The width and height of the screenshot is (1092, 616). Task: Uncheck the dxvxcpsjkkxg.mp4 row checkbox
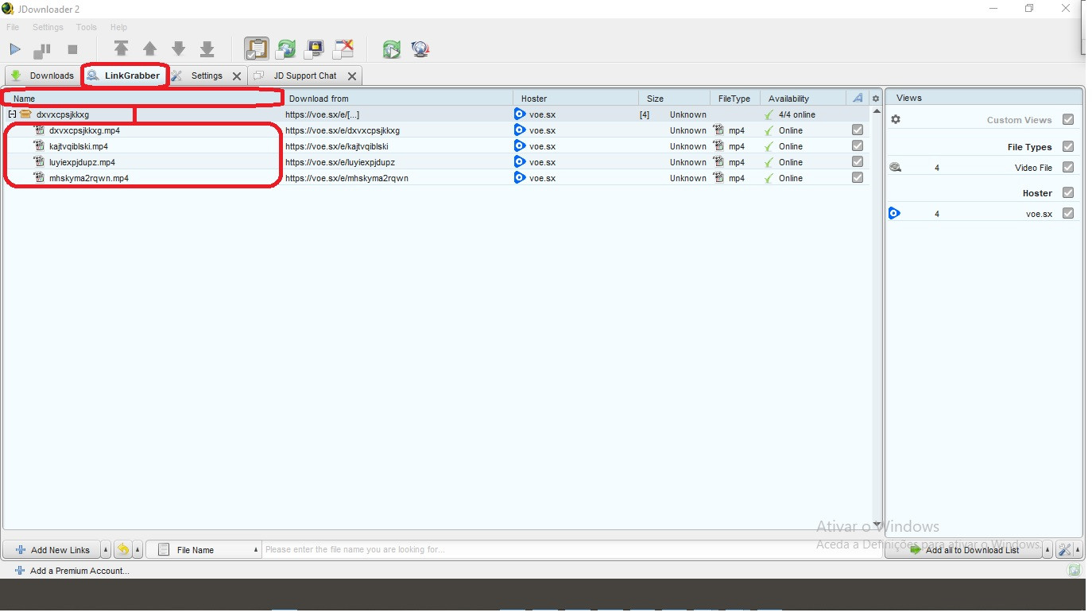[857, 130]
